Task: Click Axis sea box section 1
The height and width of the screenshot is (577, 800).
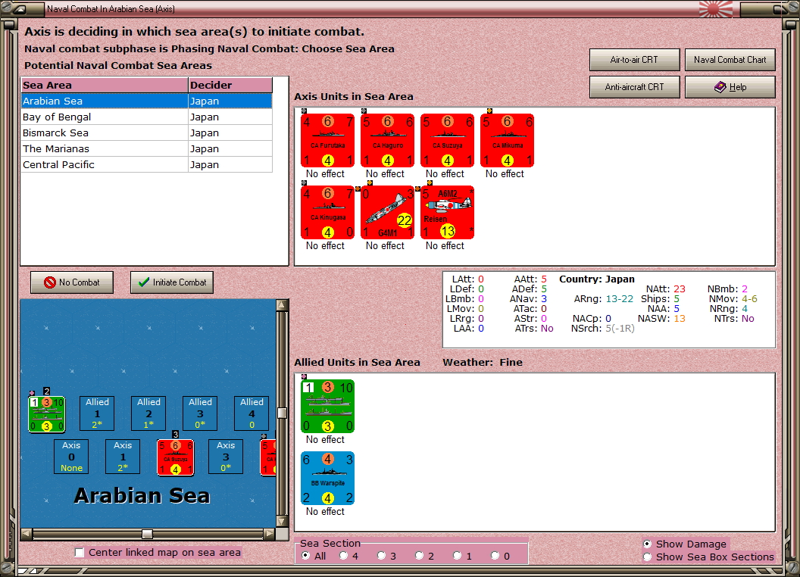Action: (123, 457)
